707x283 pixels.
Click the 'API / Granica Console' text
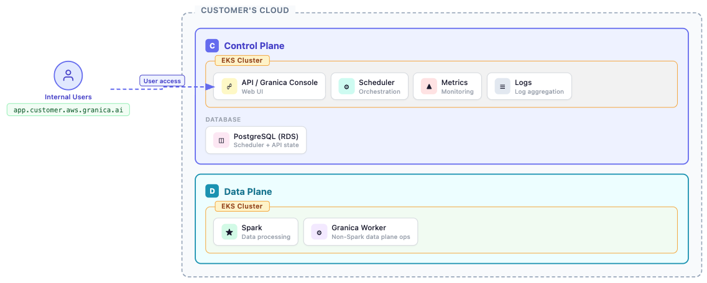pos(280,83)
